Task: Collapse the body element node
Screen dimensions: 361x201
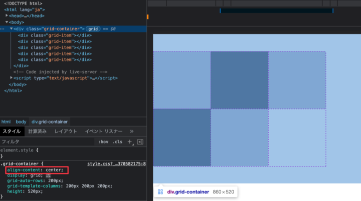Action: (7, 22)
